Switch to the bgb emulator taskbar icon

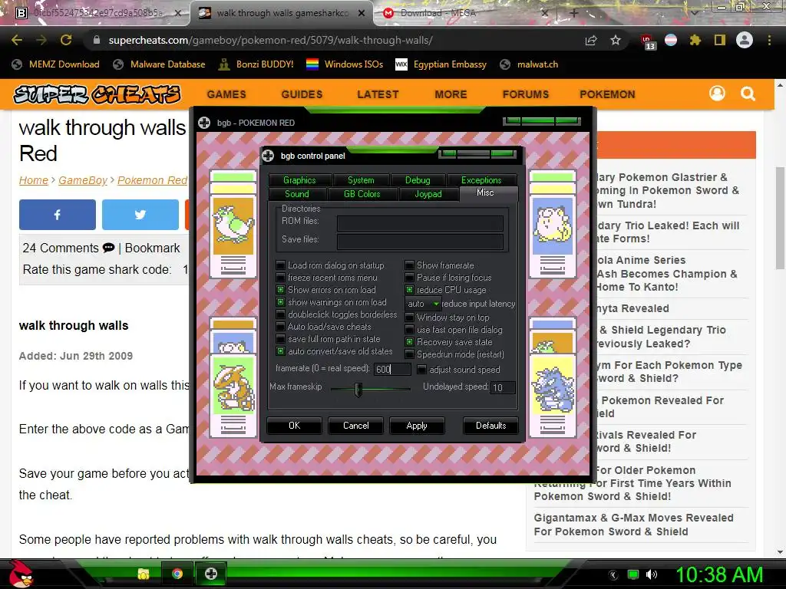(211, 574)
